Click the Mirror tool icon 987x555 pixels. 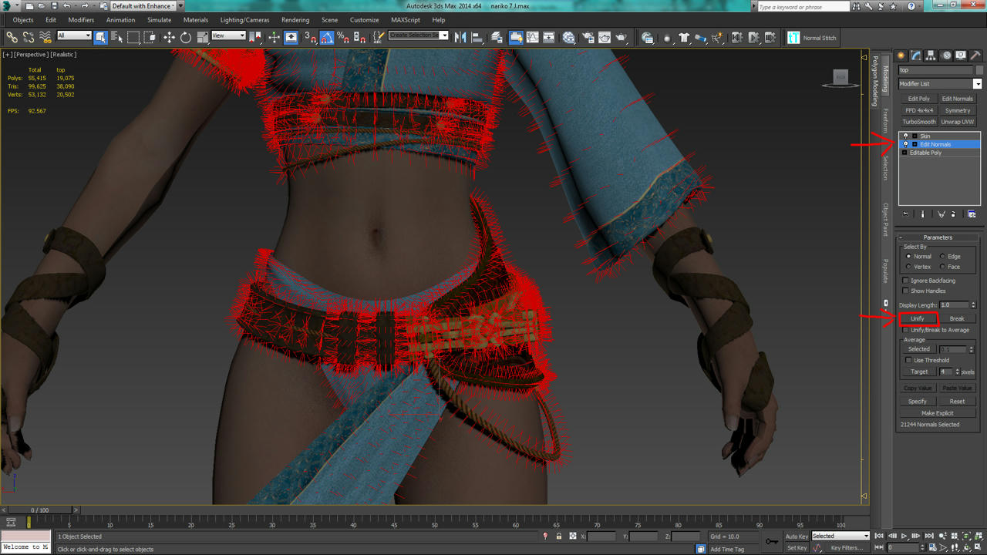tap(460, 37)
